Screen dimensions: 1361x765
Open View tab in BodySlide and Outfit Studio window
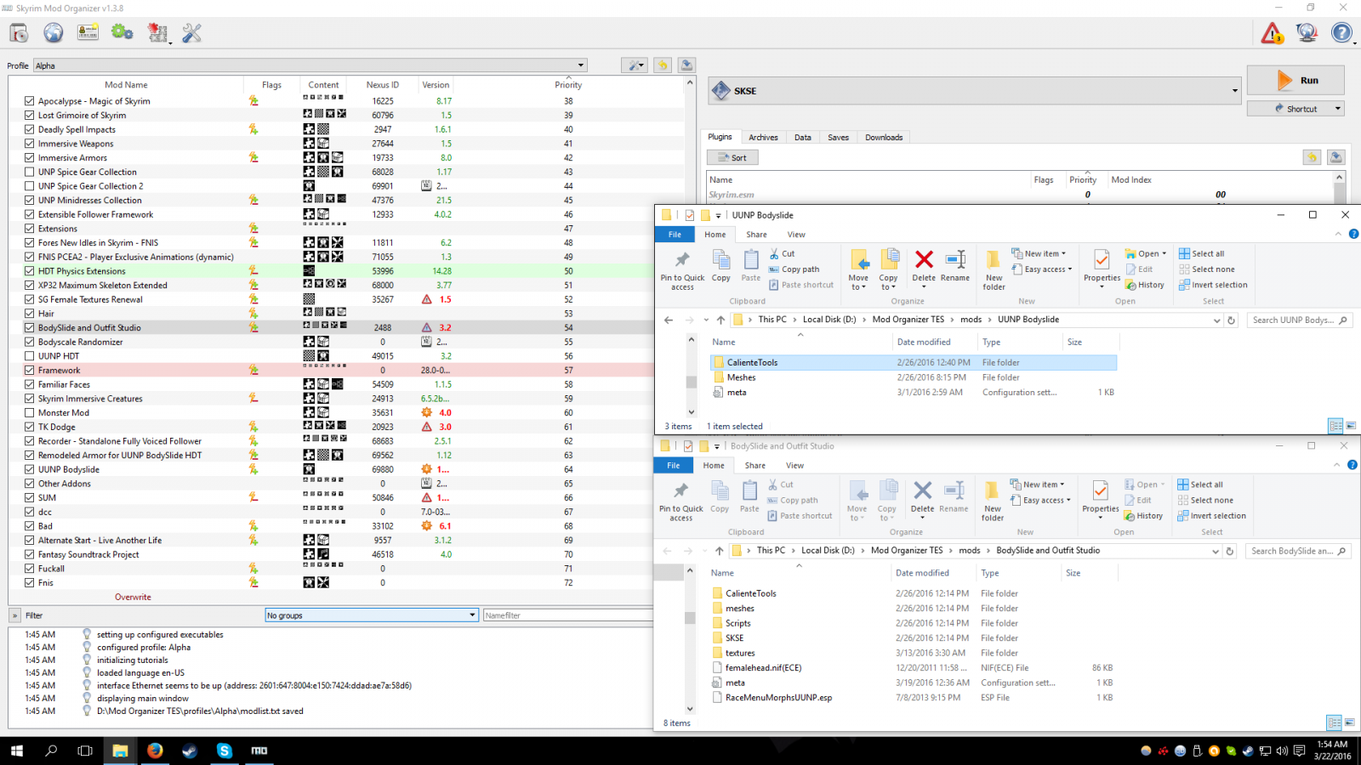794,466
